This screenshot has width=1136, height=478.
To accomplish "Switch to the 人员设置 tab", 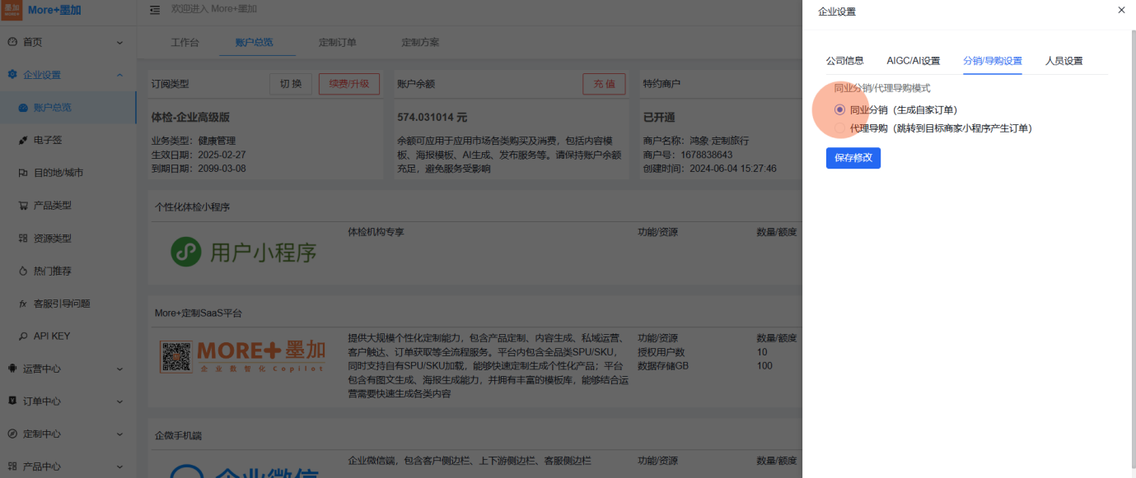I will (x=1064, y=61).
